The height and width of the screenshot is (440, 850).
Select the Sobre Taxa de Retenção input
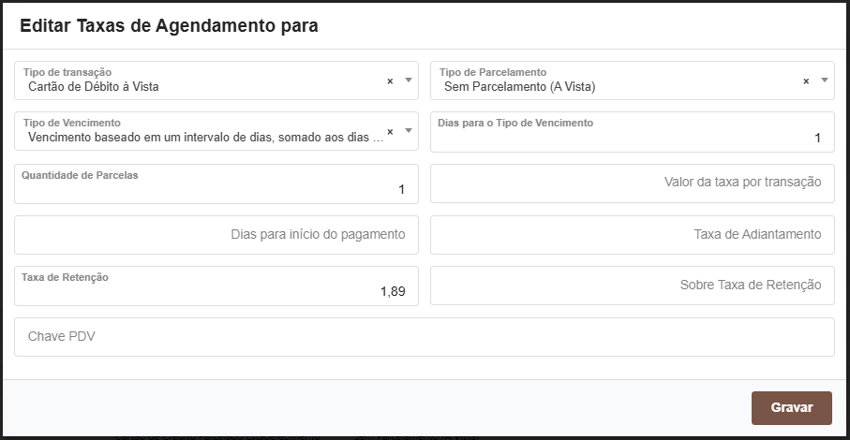pos(631,286)
